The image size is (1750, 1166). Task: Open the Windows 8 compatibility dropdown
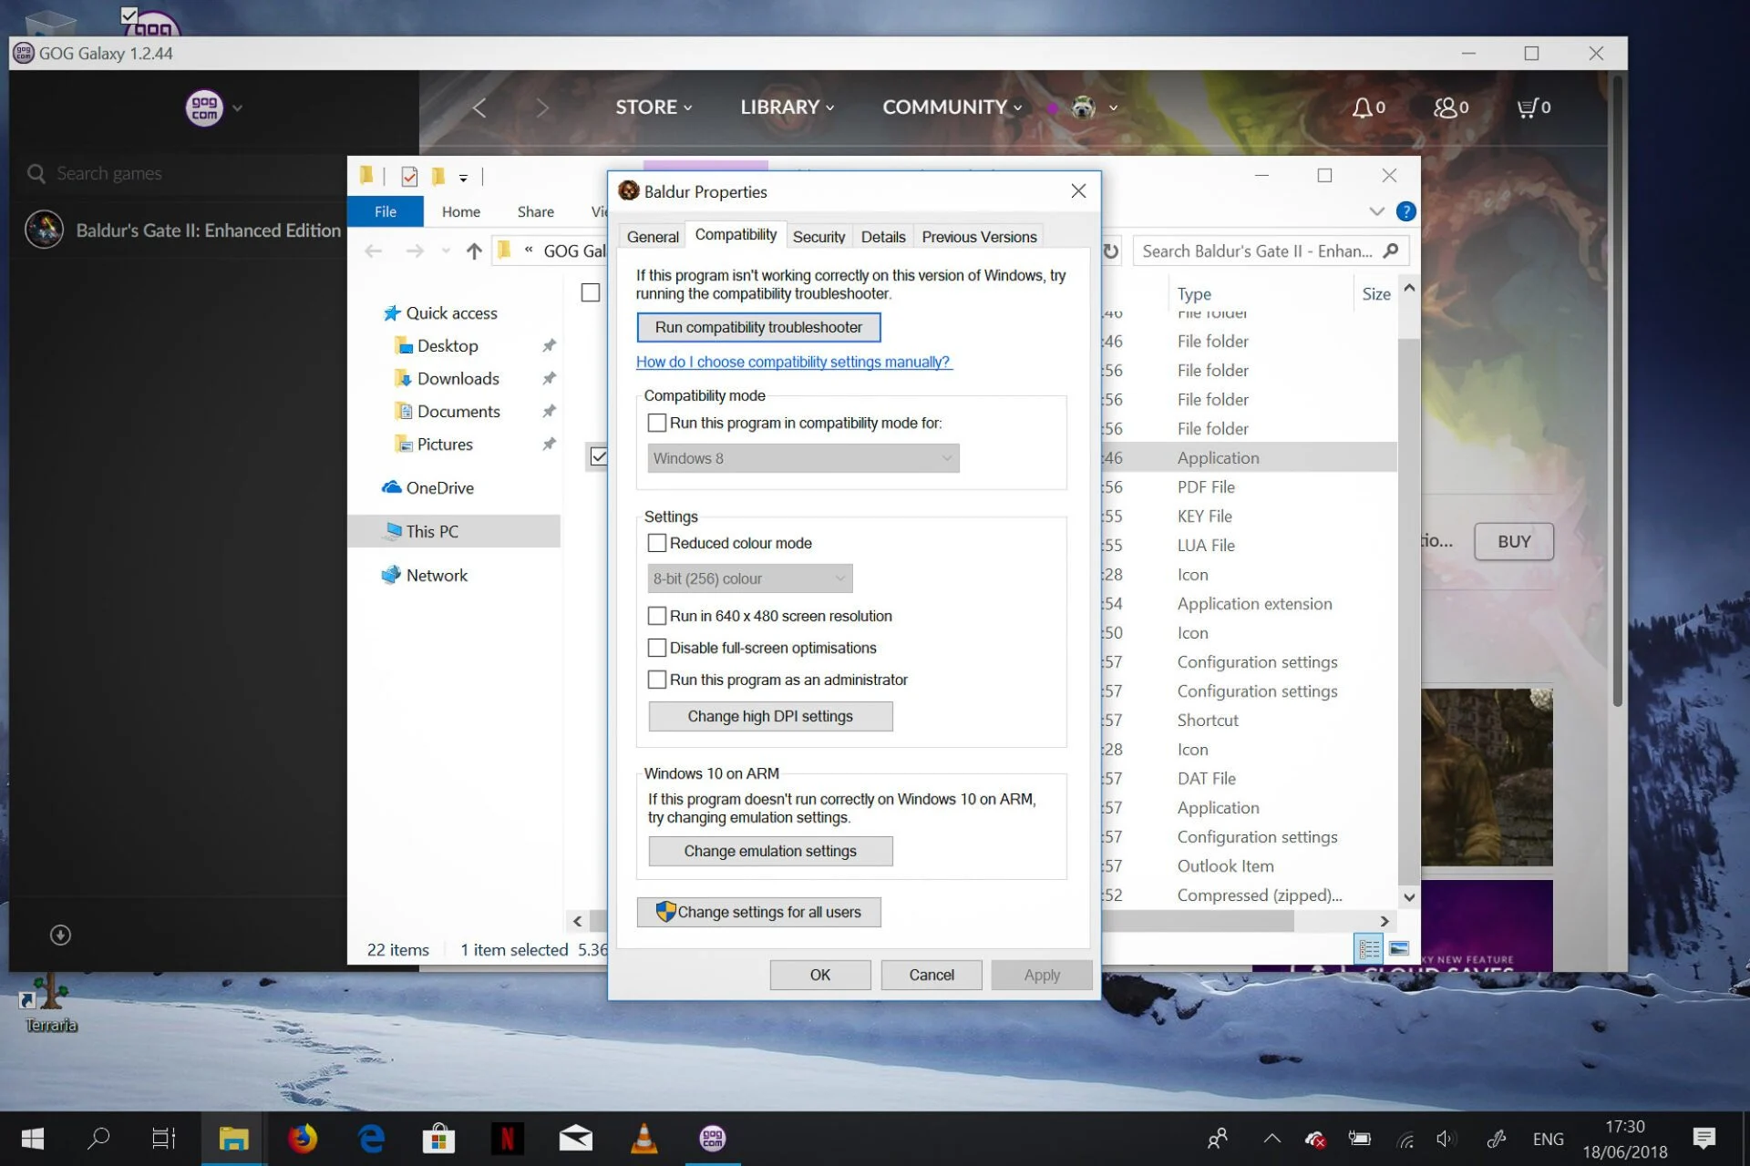pyautogui.click(x=802, y=458)
